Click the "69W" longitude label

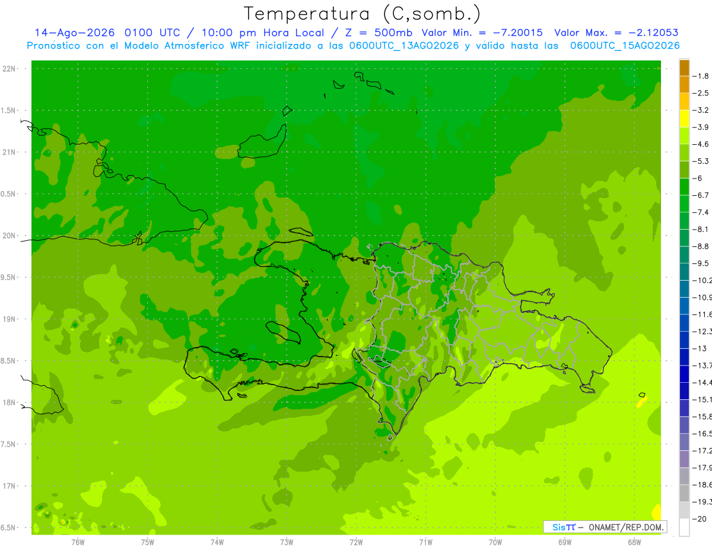click(x=565, y=542)
